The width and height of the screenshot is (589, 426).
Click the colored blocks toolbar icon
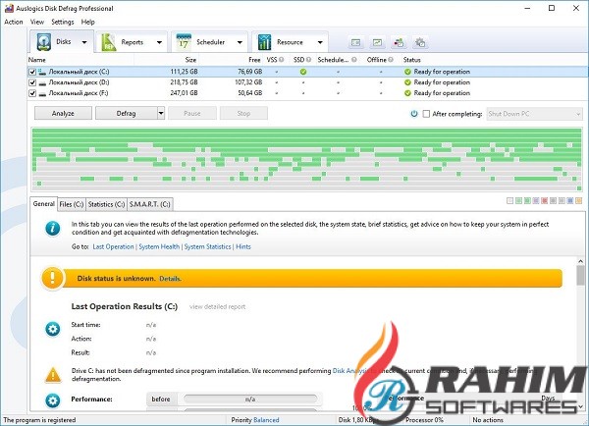399,42
